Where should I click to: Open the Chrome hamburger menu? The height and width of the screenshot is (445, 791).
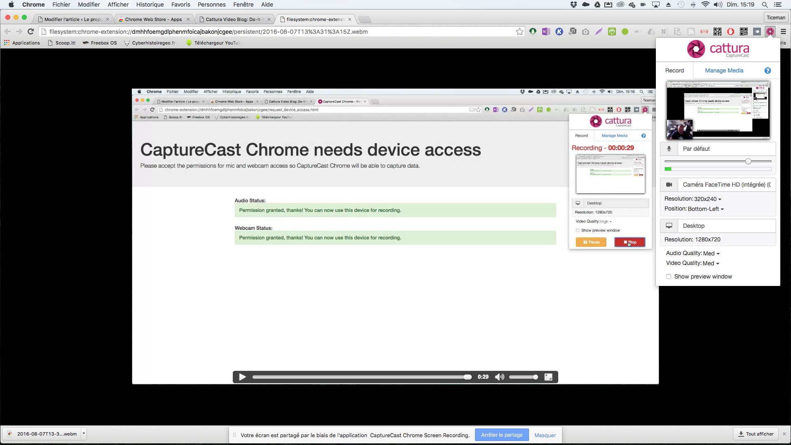pos(783,32)
